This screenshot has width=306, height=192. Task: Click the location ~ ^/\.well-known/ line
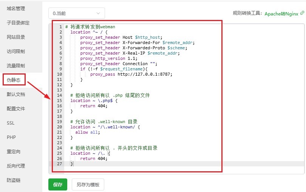pyautogui.click(x=105, y=127)
